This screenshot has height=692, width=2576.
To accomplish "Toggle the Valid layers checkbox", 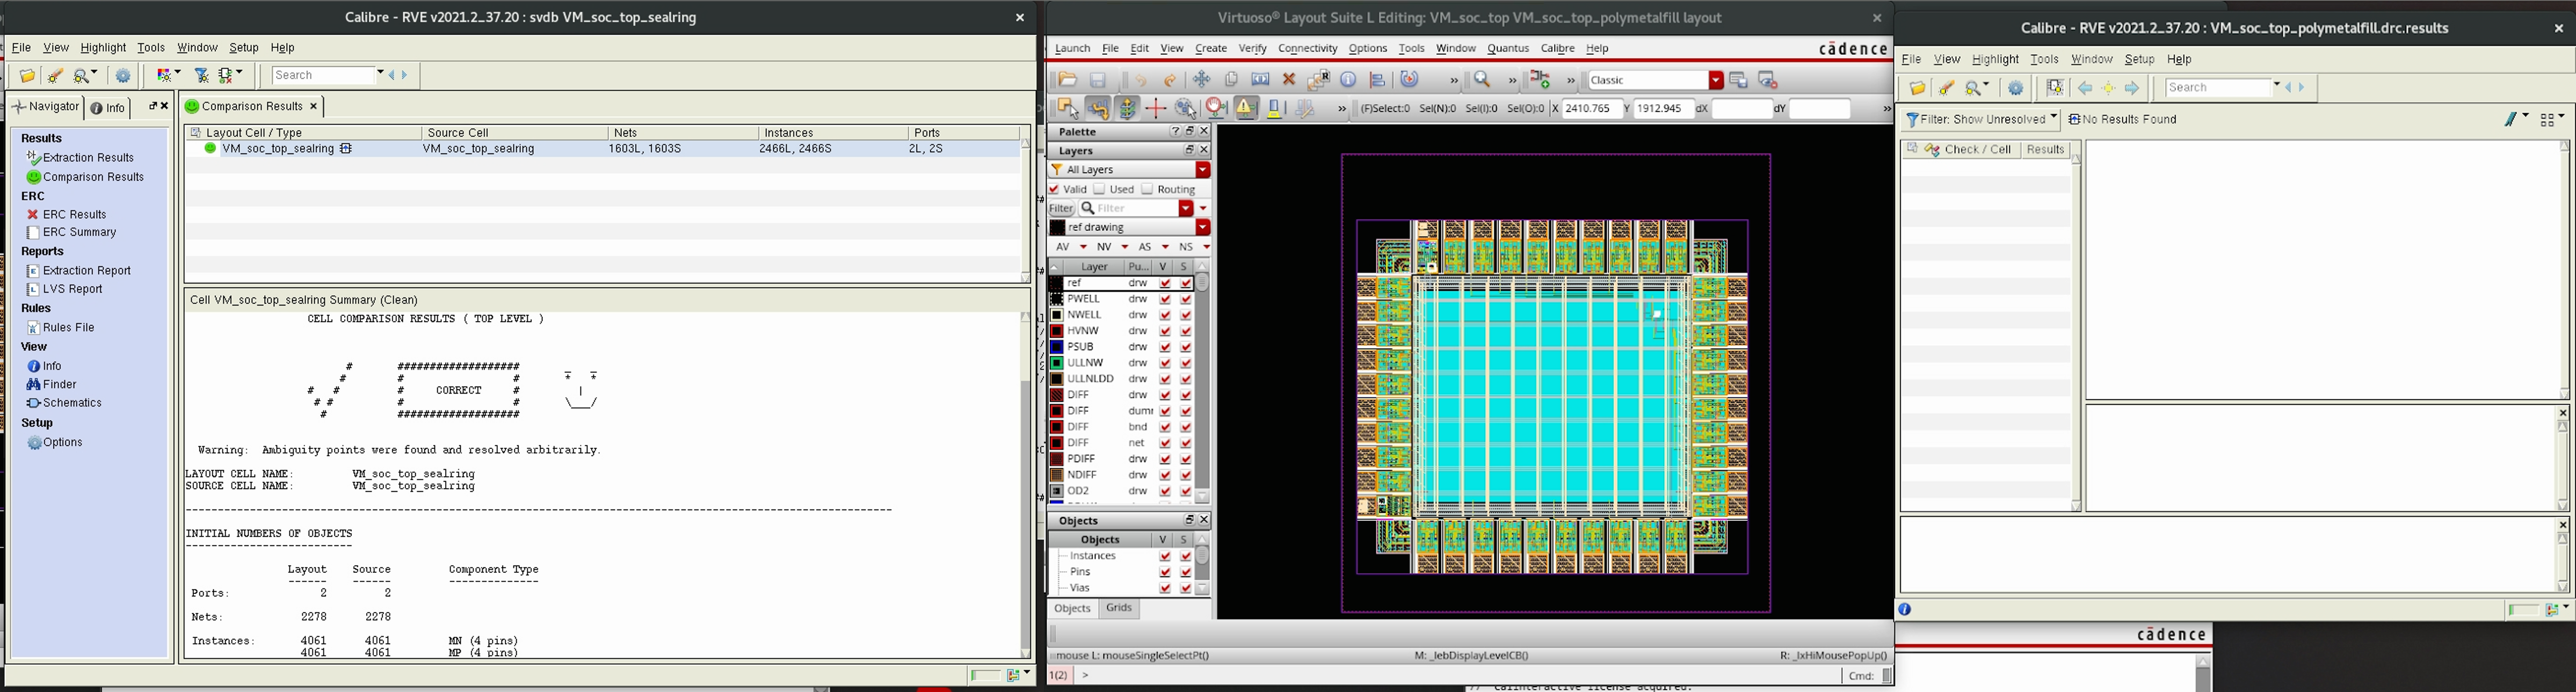I will click(1054, 189).
